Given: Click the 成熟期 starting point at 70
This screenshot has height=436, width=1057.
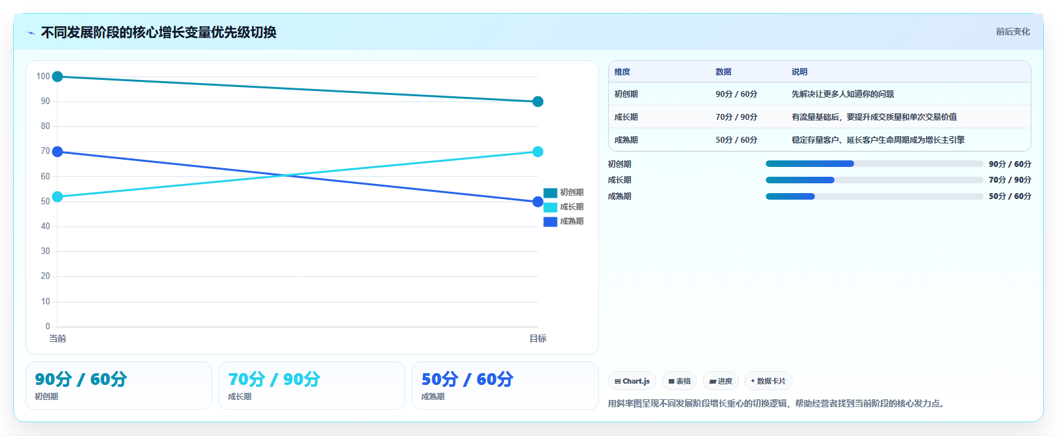Looking at the screenshot, I should (58, 152).
